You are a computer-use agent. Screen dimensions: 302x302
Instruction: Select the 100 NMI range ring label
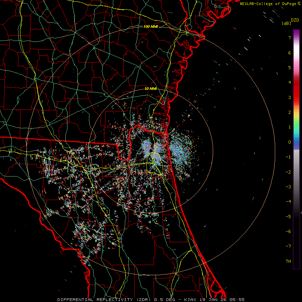tap(151, 27)
